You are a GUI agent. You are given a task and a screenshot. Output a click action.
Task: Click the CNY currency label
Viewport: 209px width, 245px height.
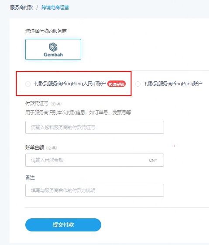153,161
